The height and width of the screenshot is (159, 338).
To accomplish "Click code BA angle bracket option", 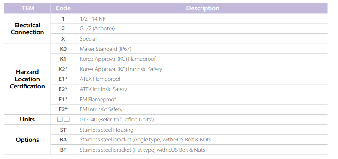I will [63, 140].
